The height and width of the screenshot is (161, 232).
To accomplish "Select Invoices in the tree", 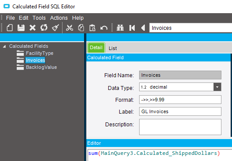I will click(35, 60).
